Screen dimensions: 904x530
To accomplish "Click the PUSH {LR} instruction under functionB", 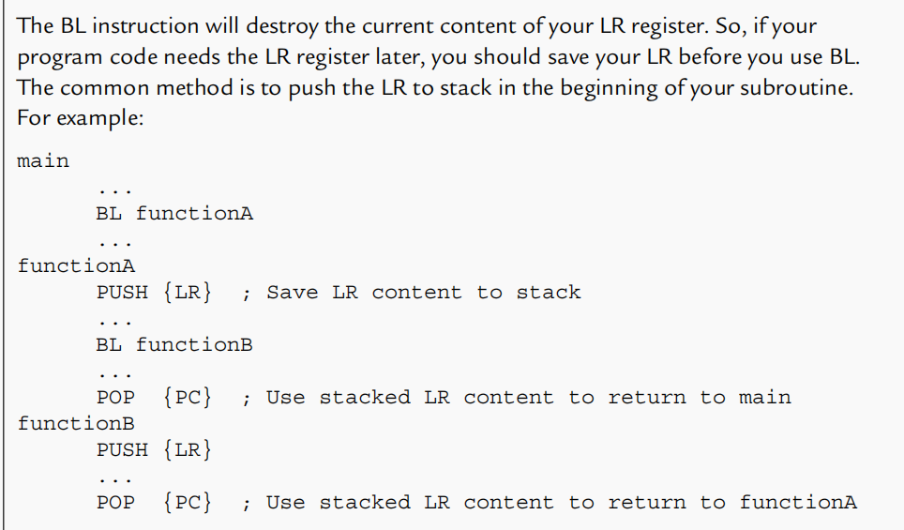I will click(154, 449).
